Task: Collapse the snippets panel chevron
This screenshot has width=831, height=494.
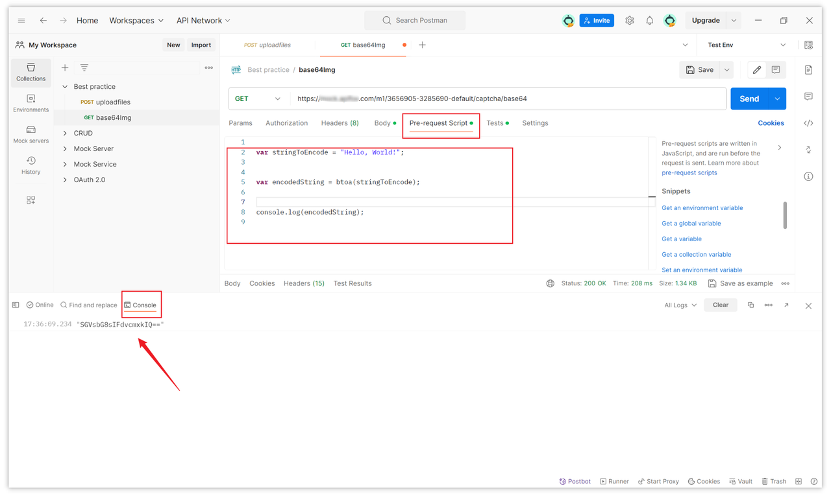Action: coord(780,148)
